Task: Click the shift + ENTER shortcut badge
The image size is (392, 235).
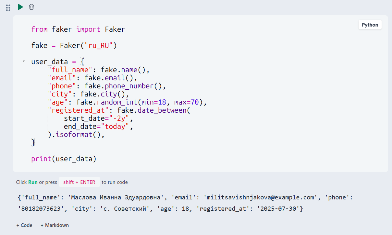Action: coord(79,182)
